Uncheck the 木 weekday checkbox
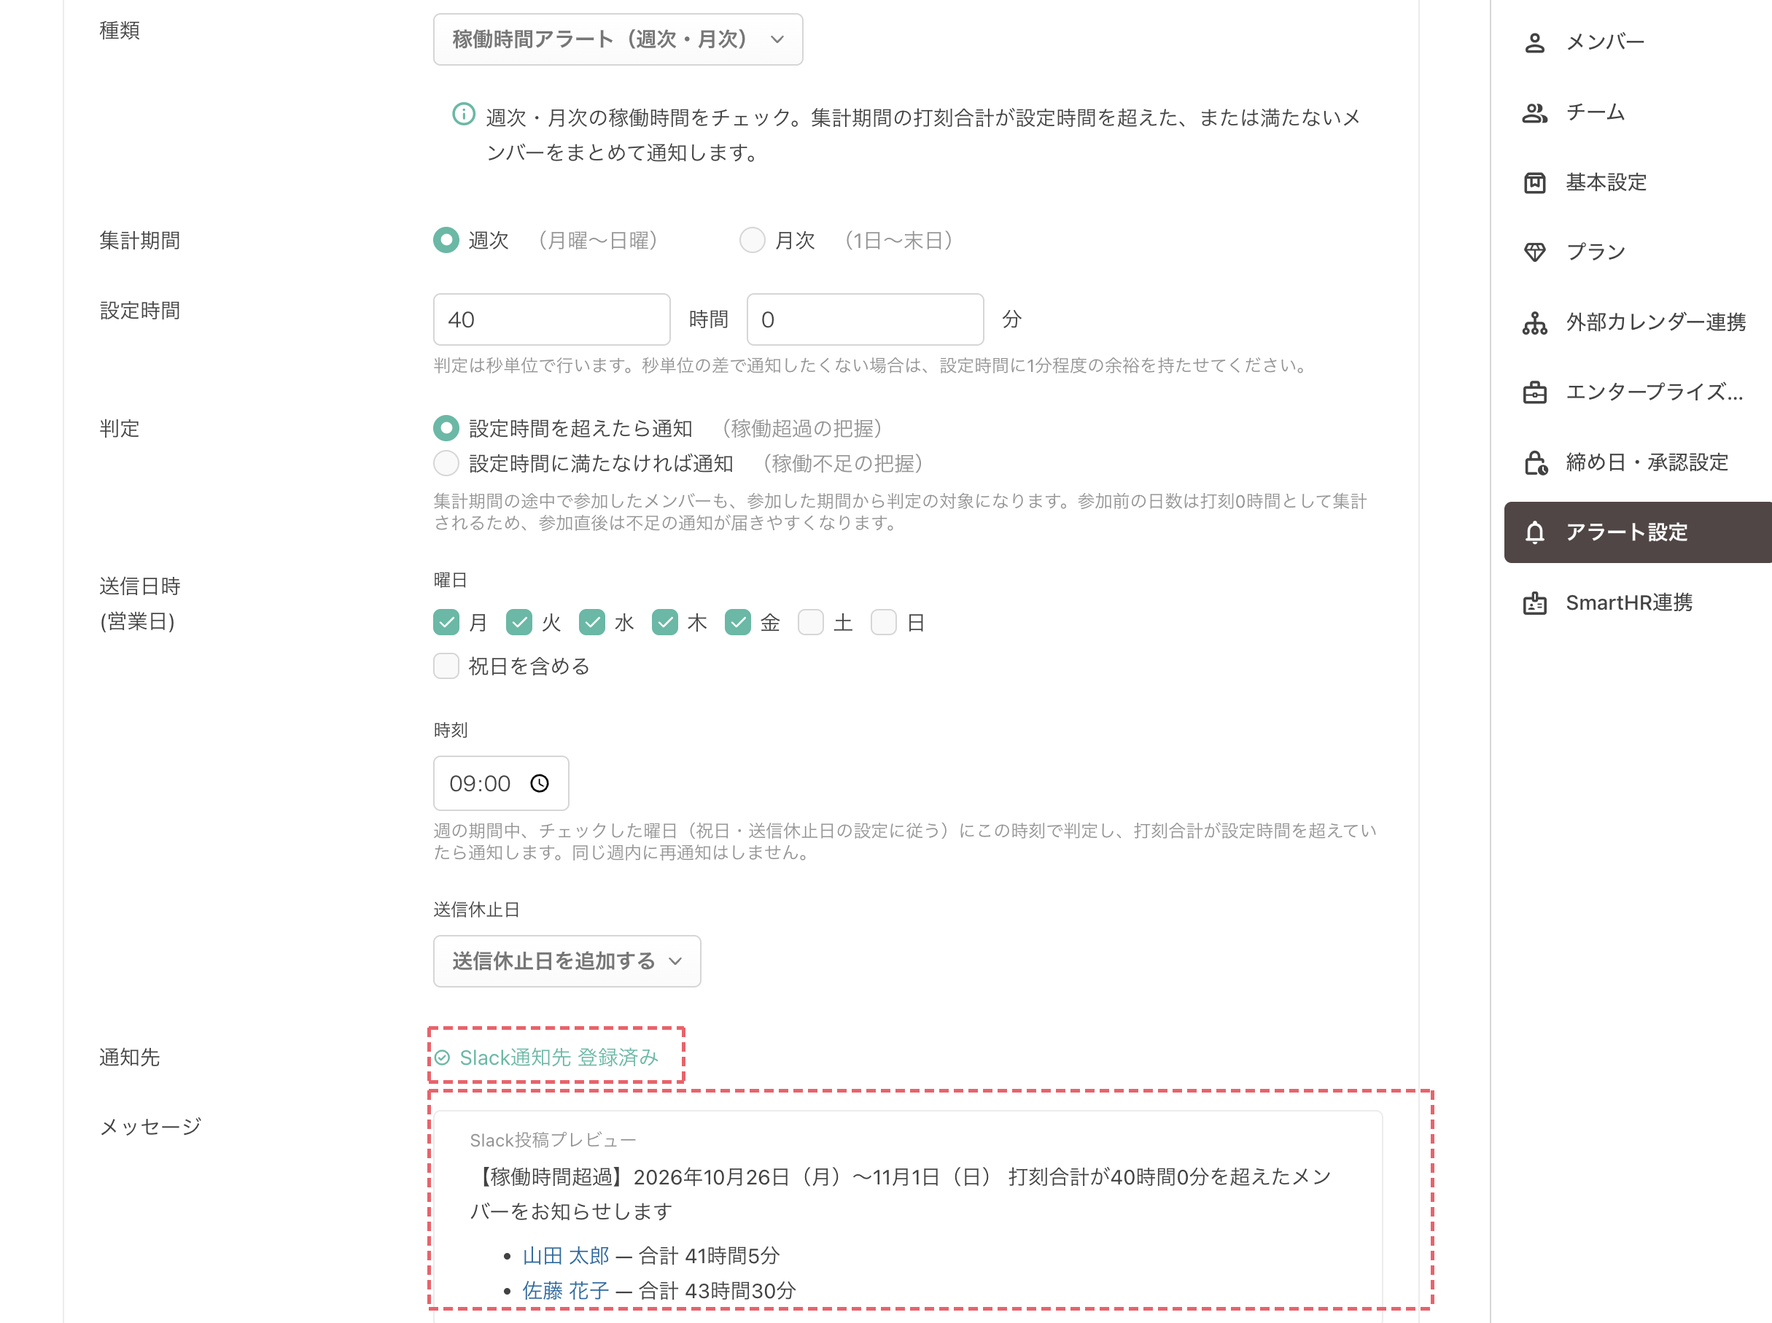Viewport: 1772px width, 1323px height. (x=664, y=622)
